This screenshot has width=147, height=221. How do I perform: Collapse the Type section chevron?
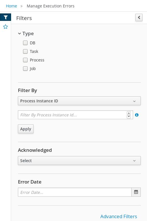[x=20, y=33]
